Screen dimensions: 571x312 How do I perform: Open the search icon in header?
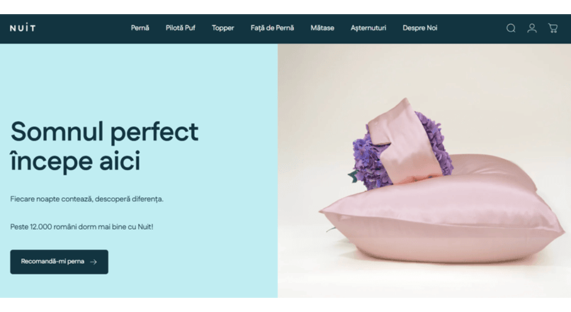tap(511, 28)
